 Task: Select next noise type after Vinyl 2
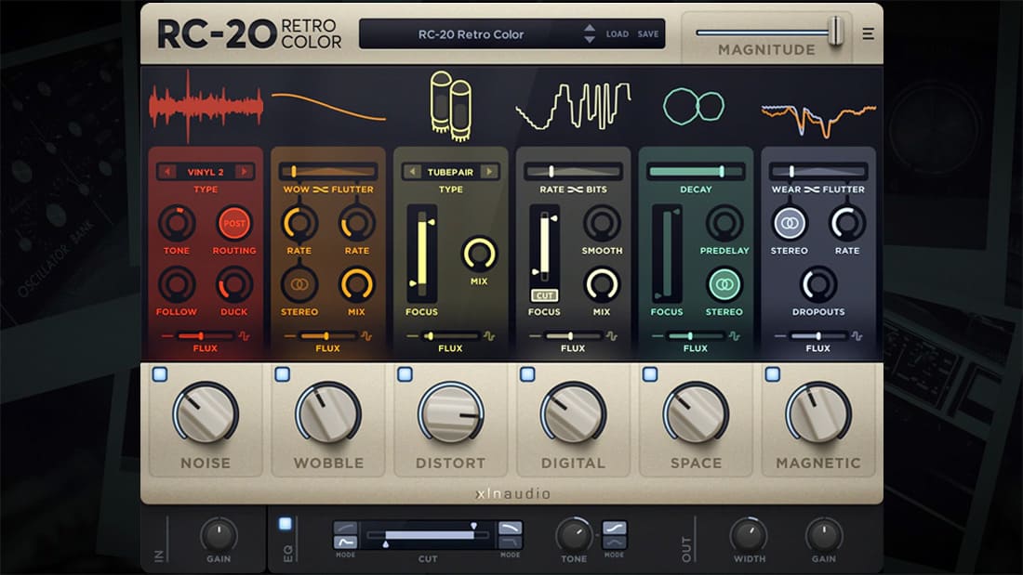244,172
